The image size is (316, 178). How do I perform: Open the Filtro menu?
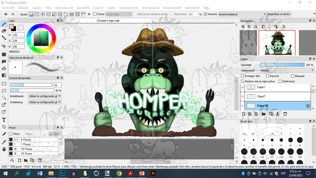(x=48, y=8)
